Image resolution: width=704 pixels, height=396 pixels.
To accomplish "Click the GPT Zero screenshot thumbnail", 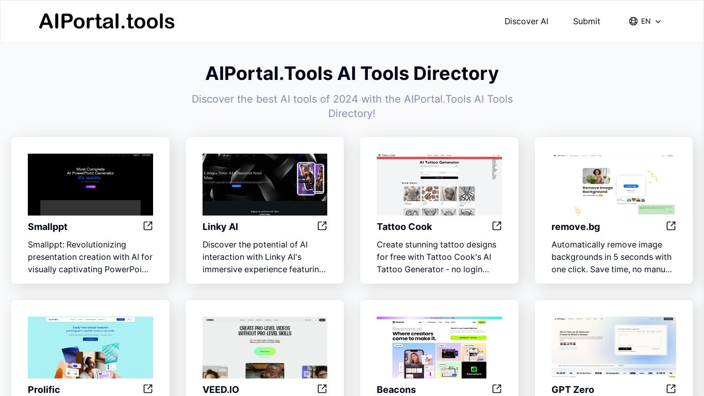I will tap(614, 348).
